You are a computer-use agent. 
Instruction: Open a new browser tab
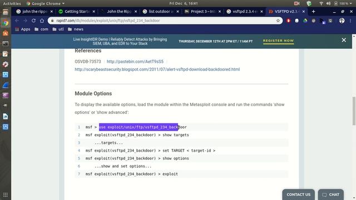(x=313, y=11)
